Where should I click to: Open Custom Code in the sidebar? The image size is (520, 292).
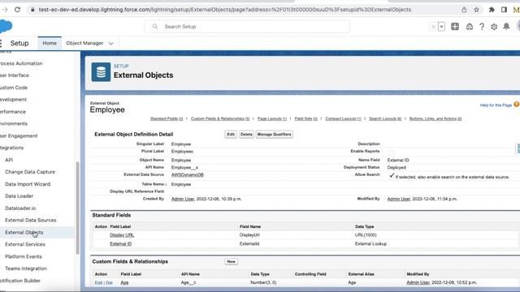point(14,88)
